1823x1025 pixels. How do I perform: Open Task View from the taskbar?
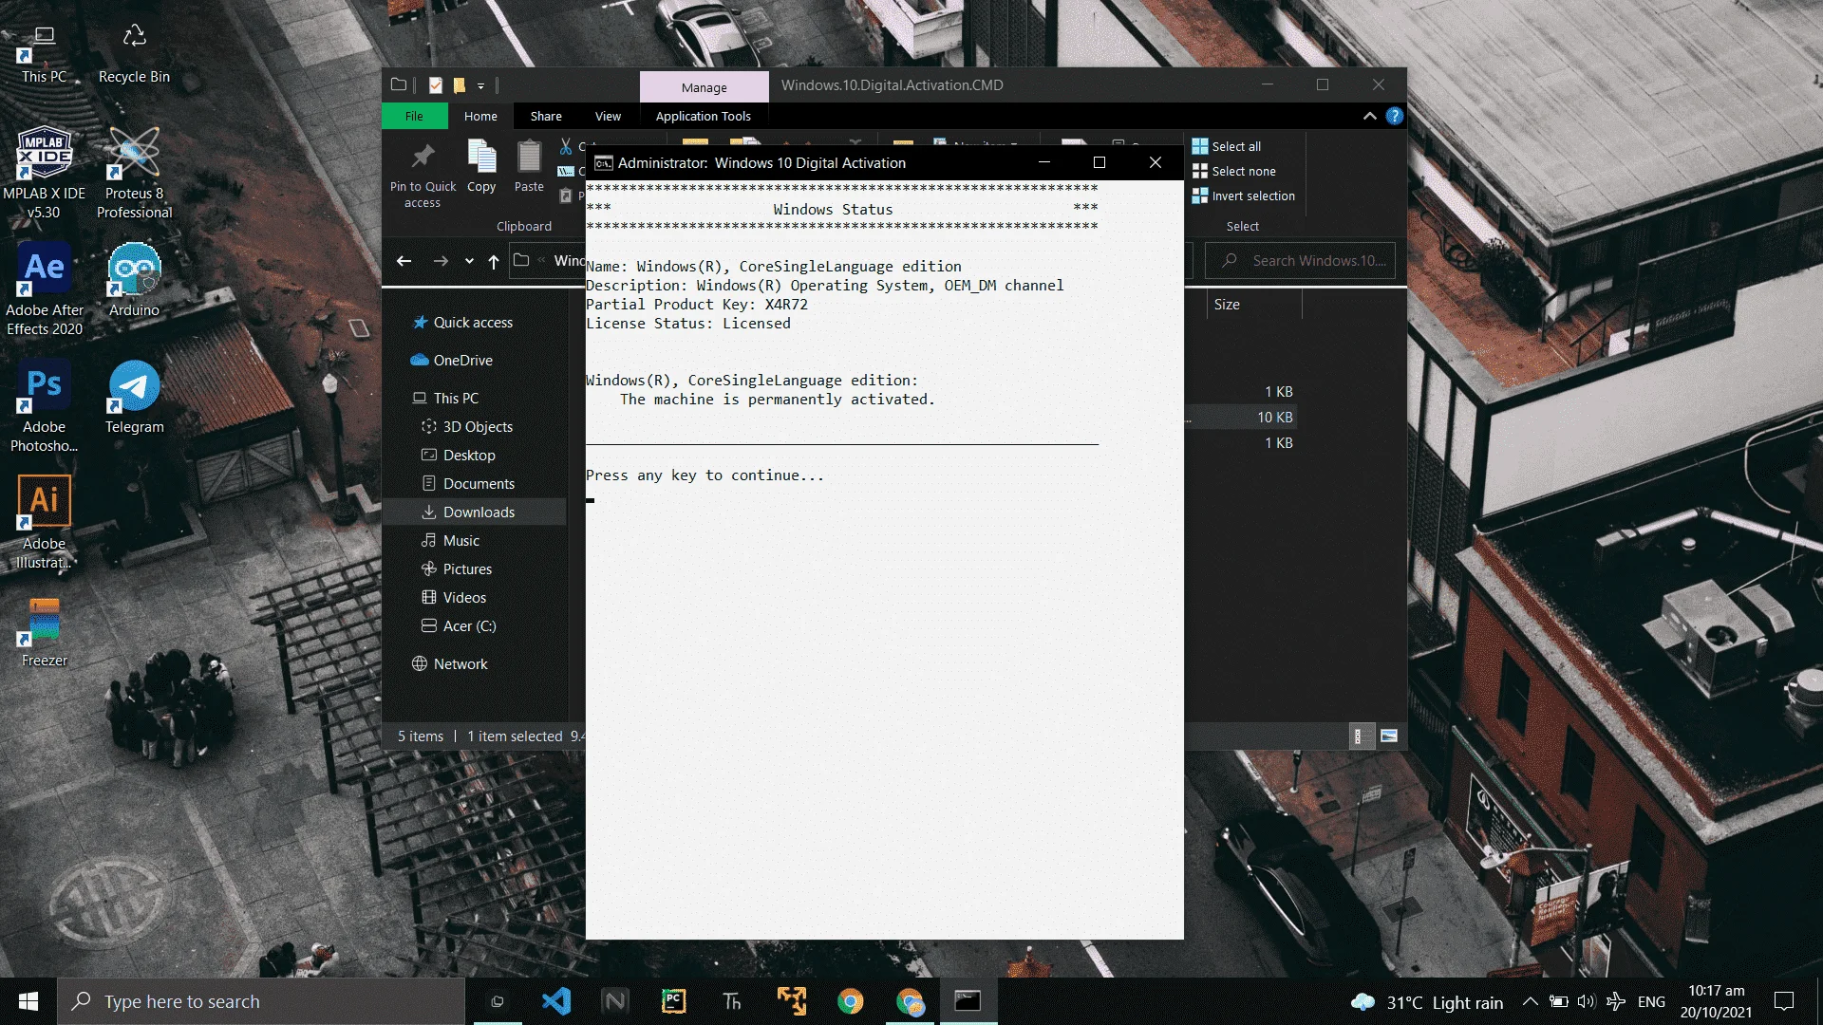coord(497,1001)
